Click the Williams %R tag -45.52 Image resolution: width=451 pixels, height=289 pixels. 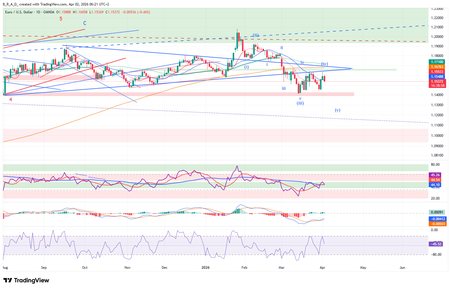coord(436,244)
